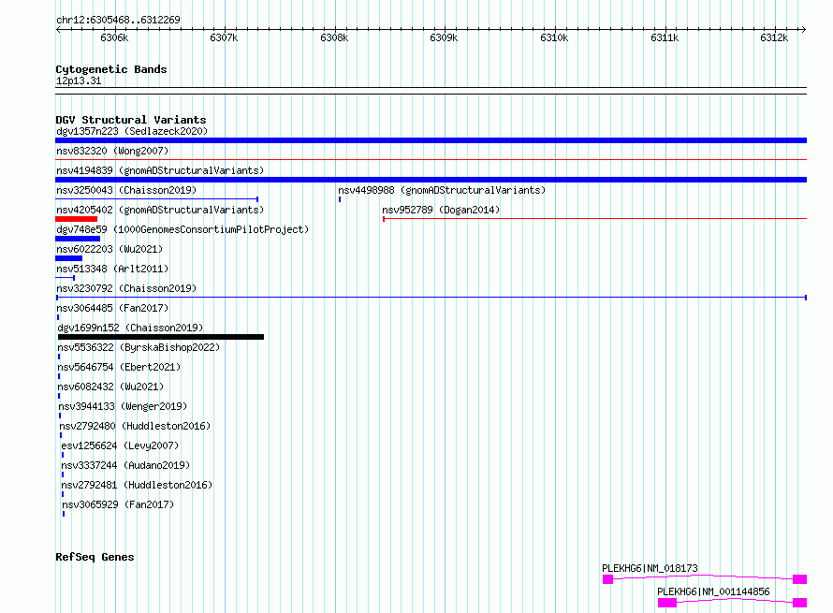Click the blue dgv748e59 variant bar
Image resolution: width=833 pixels, height=613 pixels.
tap(78, 239)
